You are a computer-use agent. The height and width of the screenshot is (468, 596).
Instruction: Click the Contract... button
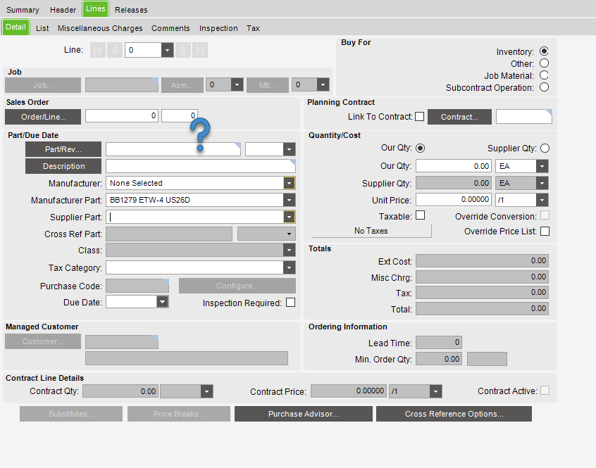[459, 117]
